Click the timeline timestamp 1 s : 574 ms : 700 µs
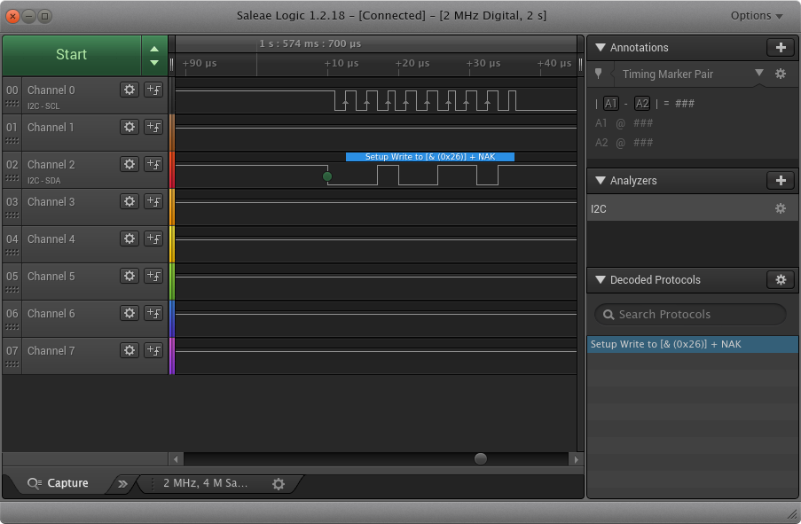This screenshot has width=801, height=524. (x=310, y=44)
